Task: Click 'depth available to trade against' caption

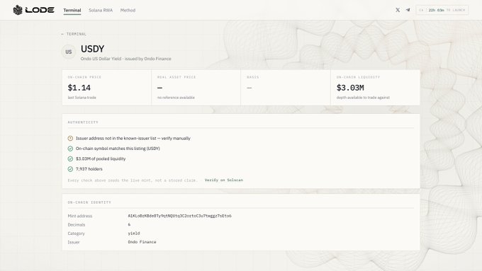Action: (x=363, y=98)
